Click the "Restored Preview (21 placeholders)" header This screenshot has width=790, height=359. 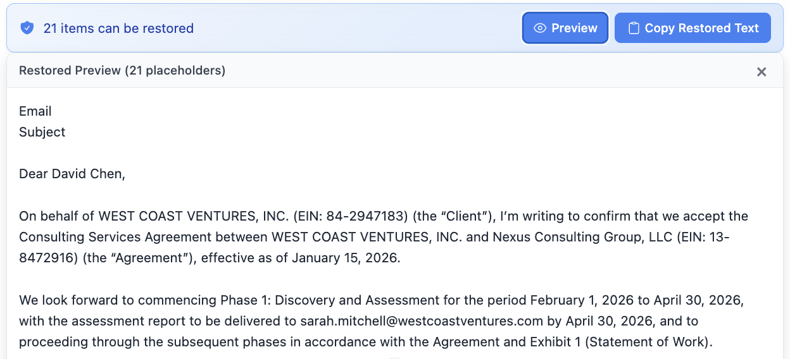[x=122, y=71]
